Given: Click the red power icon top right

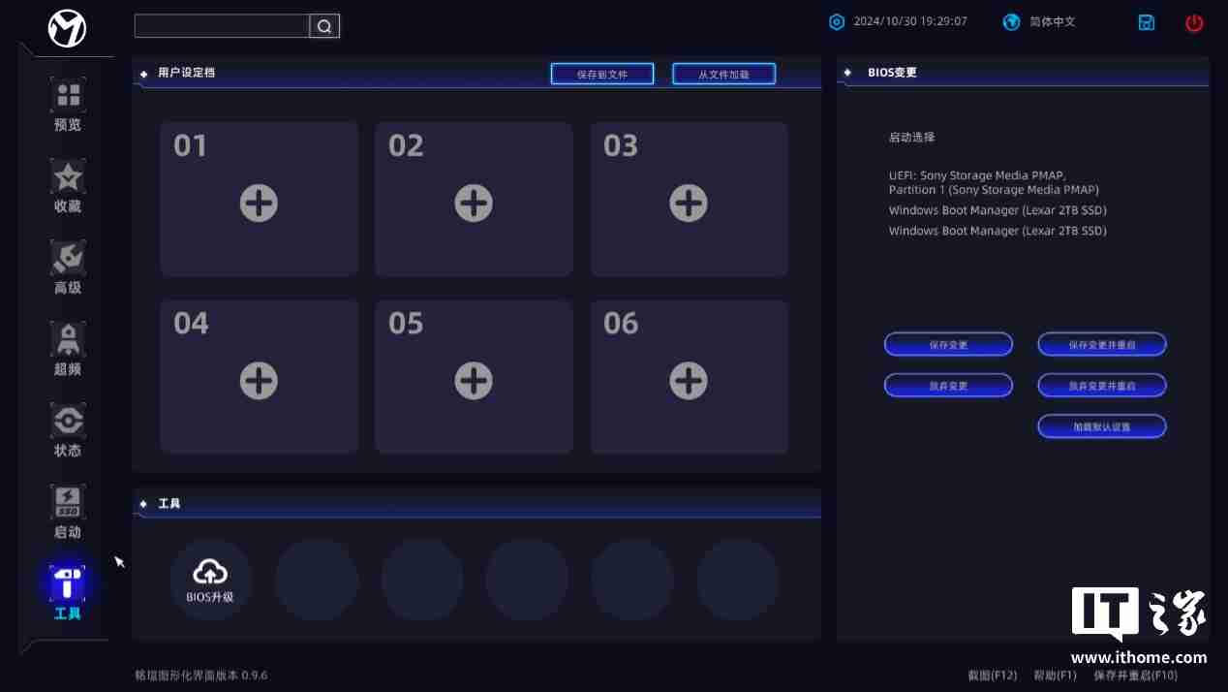Looking at the screenshot, I should [1193, 22].
